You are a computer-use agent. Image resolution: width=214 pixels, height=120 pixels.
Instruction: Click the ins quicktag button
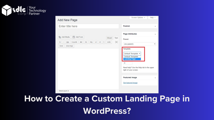(86, 42)
